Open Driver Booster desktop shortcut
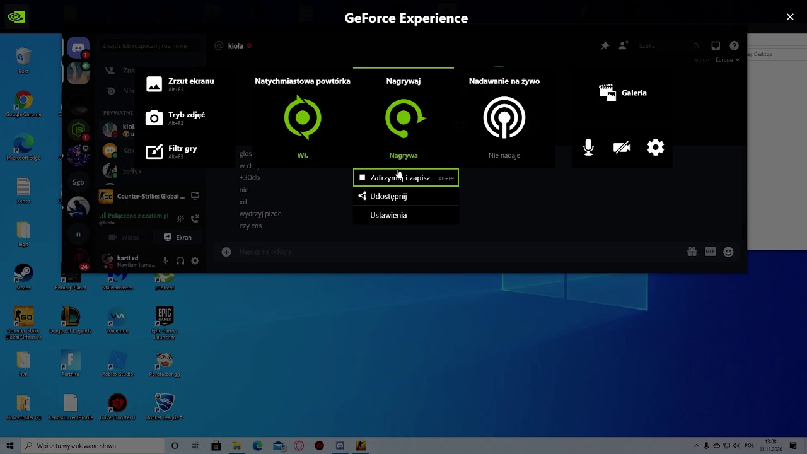 (x=117, y=407)
